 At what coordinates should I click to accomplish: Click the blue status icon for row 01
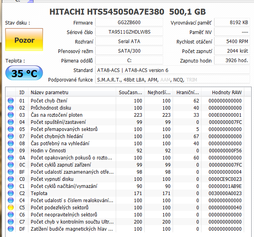point(11,100)
